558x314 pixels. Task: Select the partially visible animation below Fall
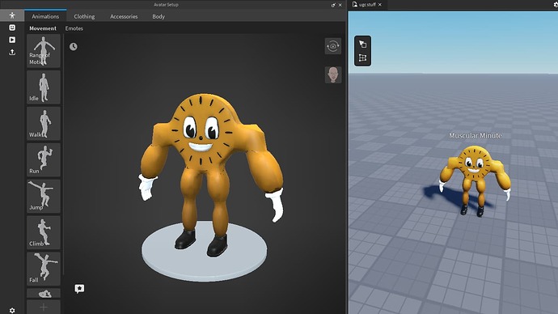tap(44, 293)
